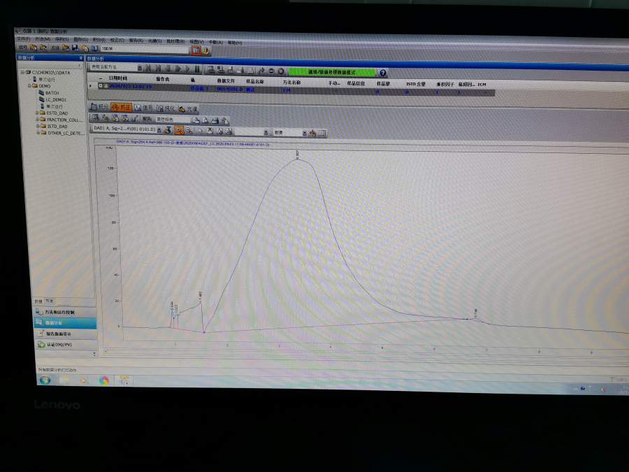Open the 批处理(B) menu
Viewport: 629px width, 472px height.
click(x=175, y=41)
